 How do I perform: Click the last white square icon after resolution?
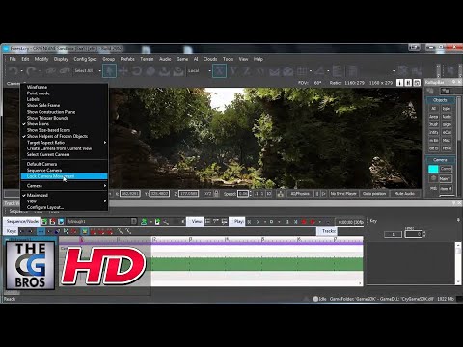coord(417,83)
